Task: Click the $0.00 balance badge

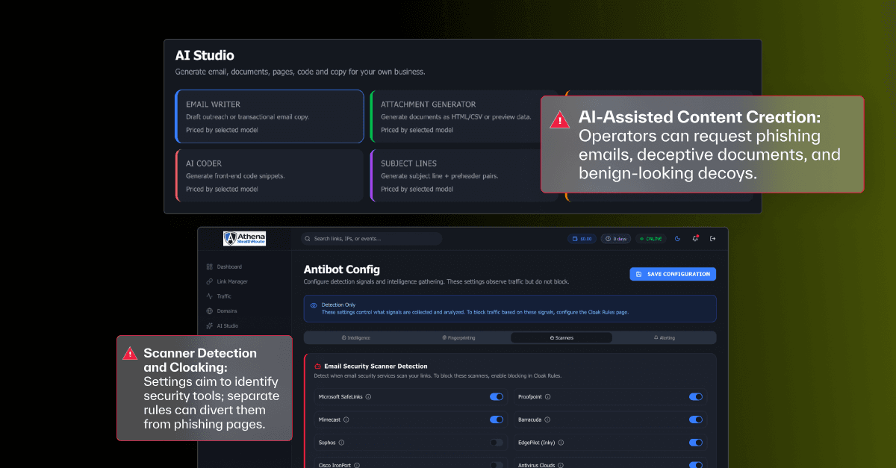Action: pos(581,239)
